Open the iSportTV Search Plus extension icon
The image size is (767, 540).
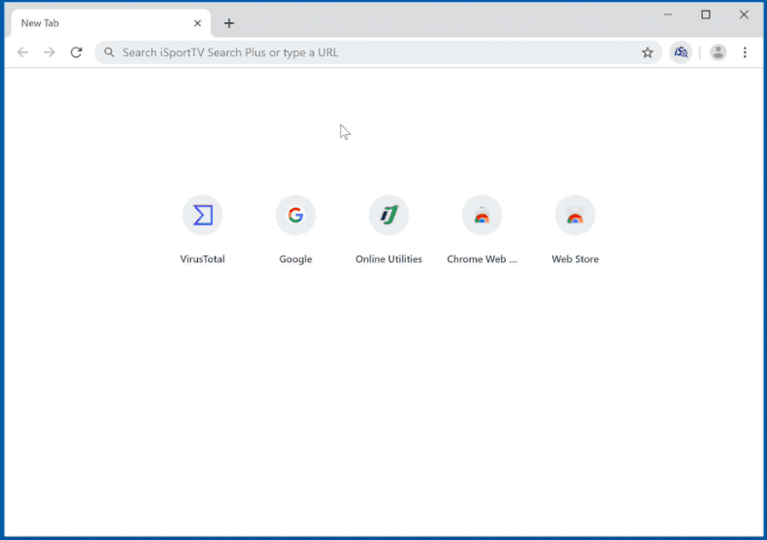point(681,52)
